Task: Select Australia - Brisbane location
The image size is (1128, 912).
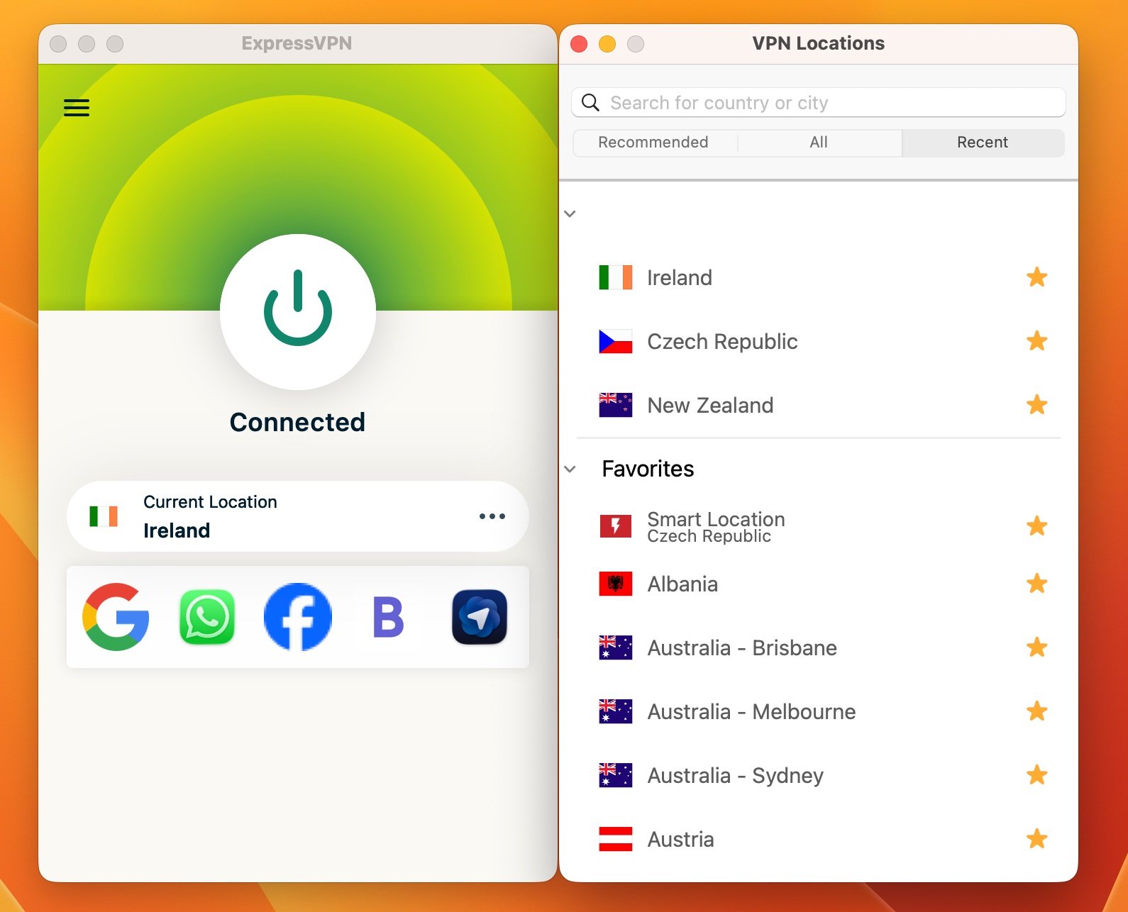Action: [x=819, y=647]
